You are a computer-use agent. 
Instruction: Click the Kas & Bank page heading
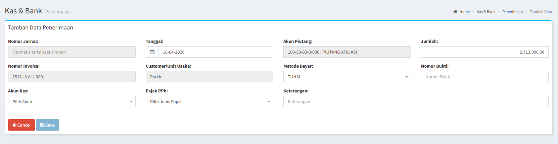pyautogui.click(x=24, y=11)
